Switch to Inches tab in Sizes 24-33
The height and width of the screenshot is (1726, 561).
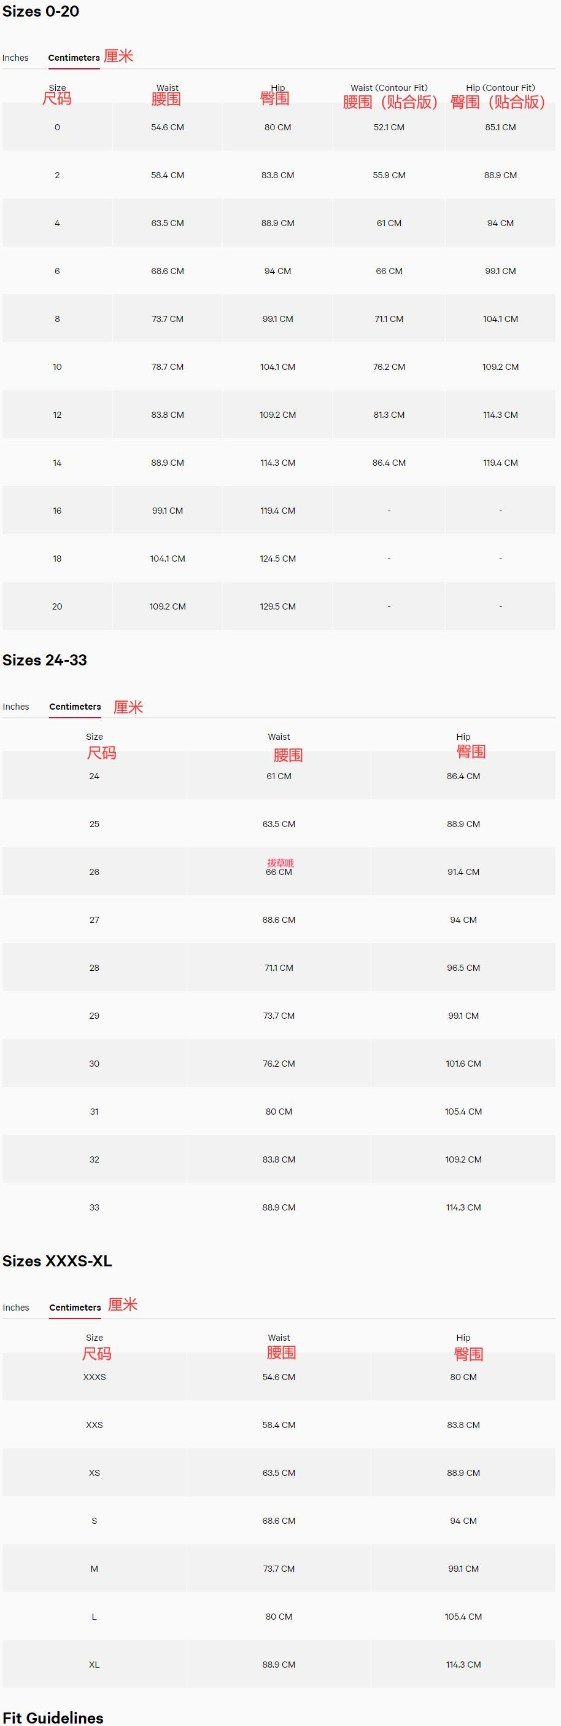click(16, 706)
